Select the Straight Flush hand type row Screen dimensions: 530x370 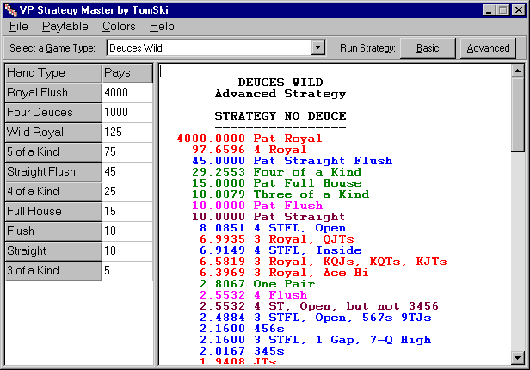click(53, 172)
